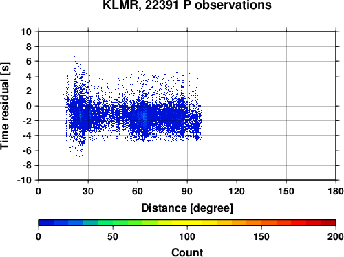The width and height of the screenshot is (344, 257).
Task: Click the y-axis tick label -10
Action: click(24, 181)
